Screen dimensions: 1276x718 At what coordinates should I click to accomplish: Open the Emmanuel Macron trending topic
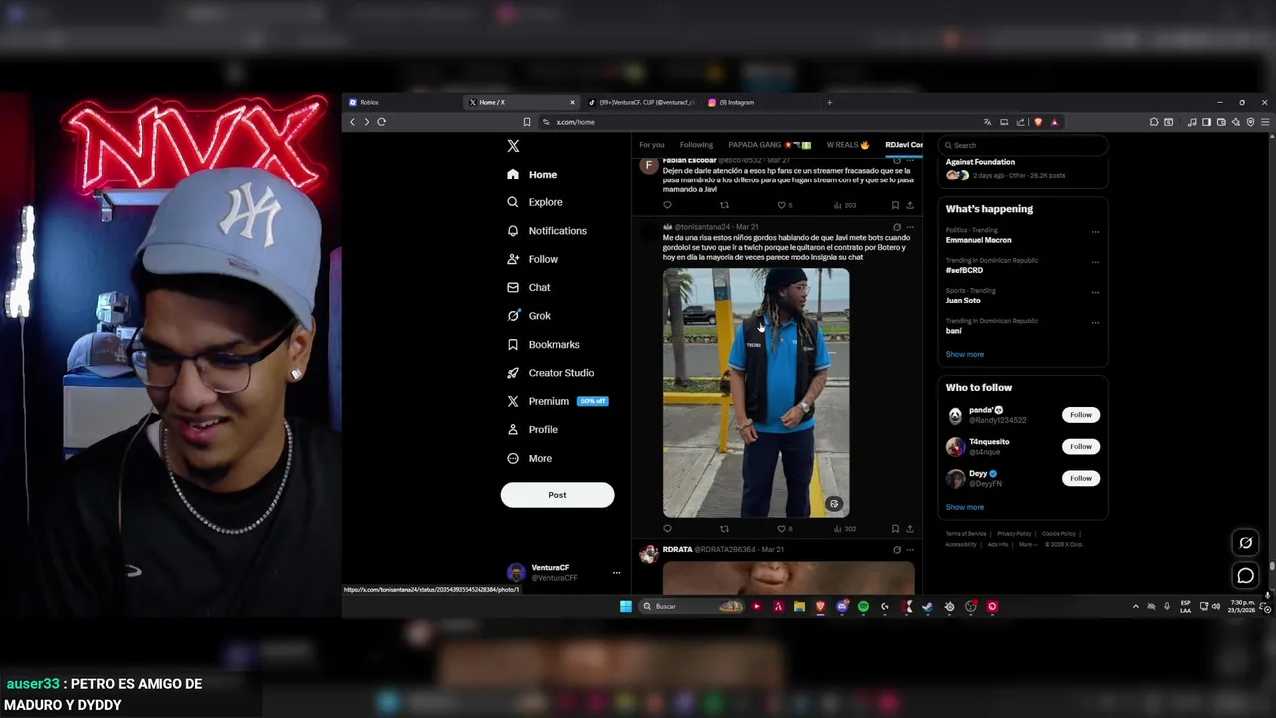(978, 240)
